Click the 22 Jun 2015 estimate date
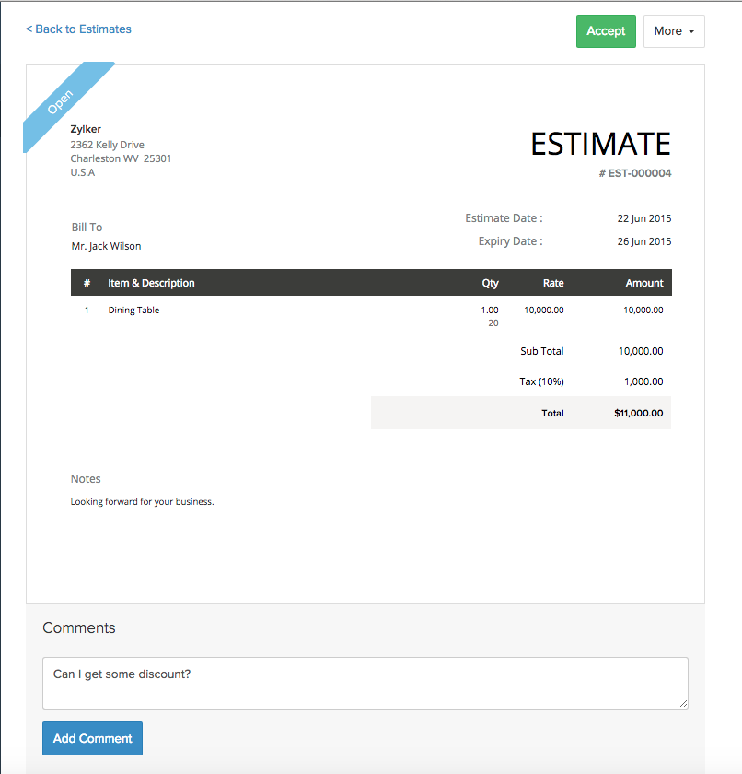 tap(643, 219)
